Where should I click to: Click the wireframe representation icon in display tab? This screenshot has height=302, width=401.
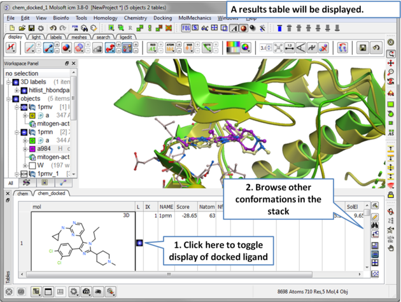pos(30,48)
